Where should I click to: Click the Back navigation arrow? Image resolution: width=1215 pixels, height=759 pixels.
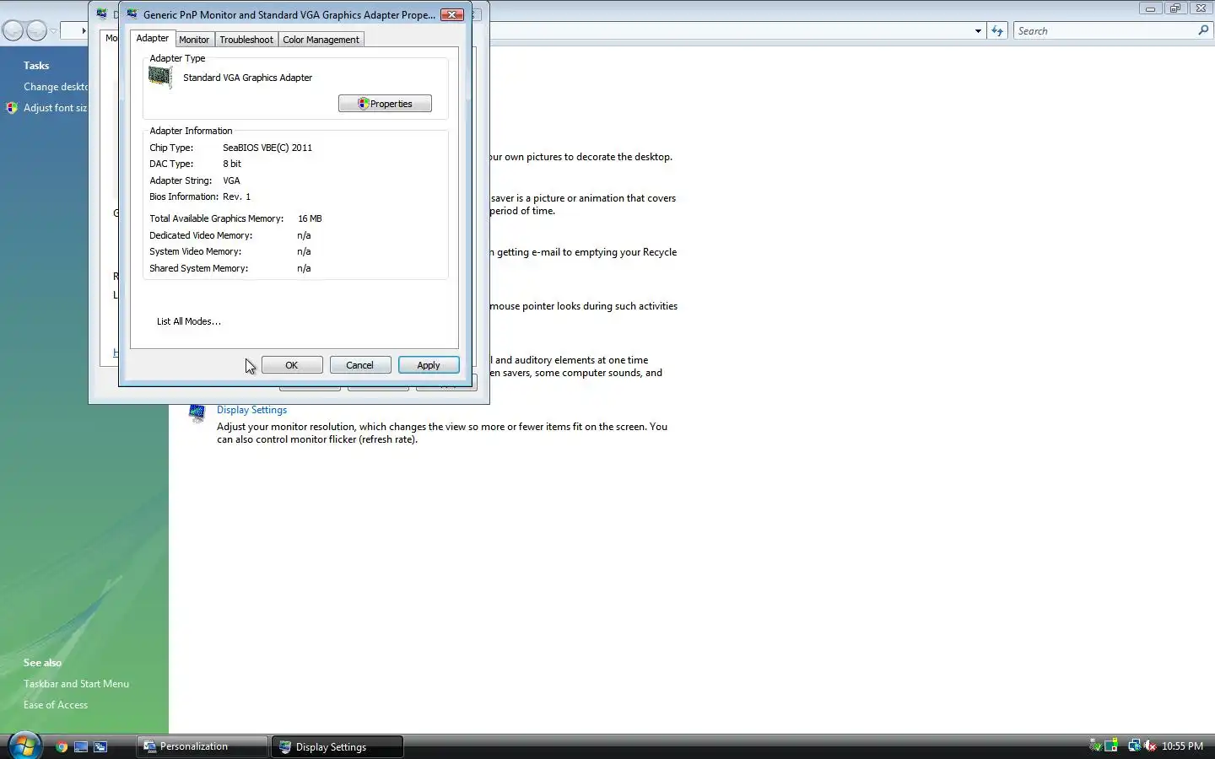(x=13, y=31)
